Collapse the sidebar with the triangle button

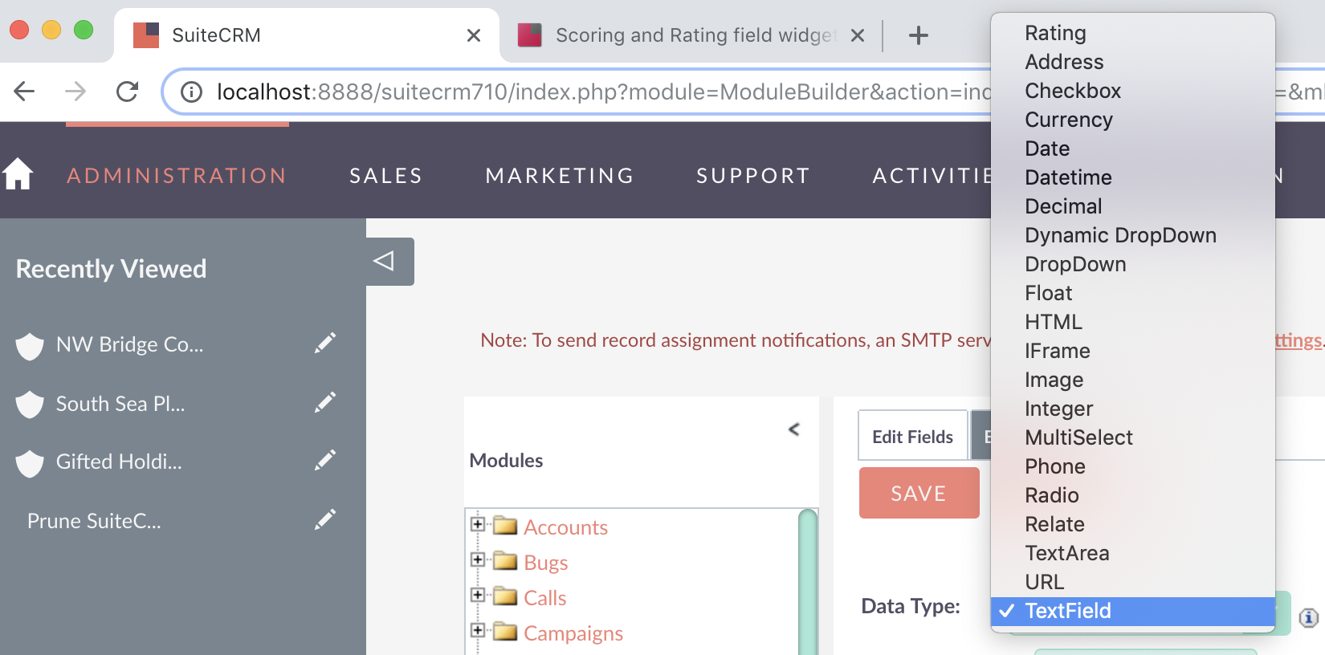tap(390, 262)
